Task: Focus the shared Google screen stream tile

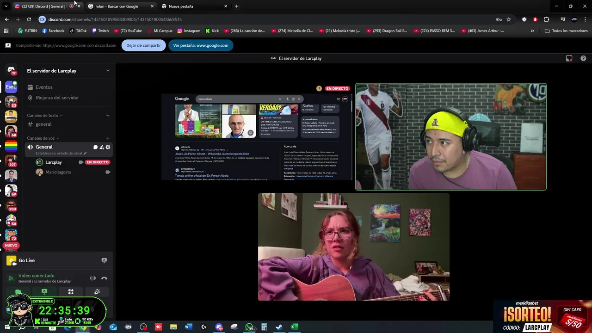Action: (x=257, y=137)
